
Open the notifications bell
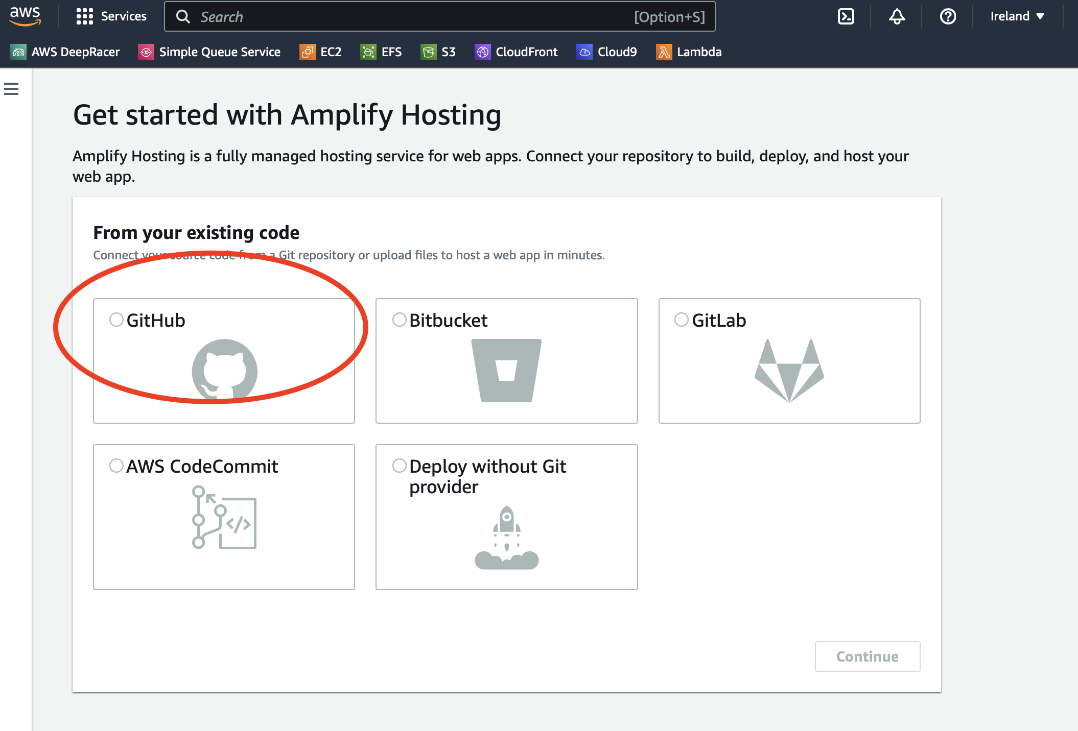pyautogui.click(x=897, y=16)
